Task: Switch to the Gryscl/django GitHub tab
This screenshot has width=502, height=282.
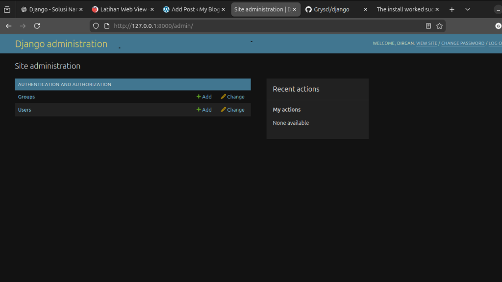Action: pos(332,9)
